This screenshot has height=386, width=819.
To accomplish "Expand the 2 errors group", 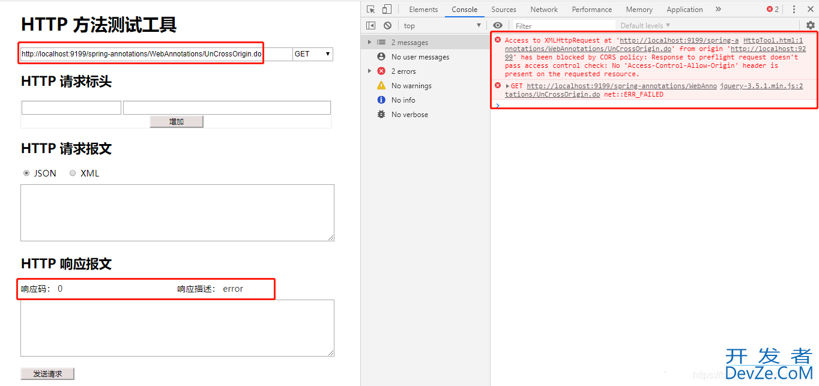I will [x=369, y=71].
